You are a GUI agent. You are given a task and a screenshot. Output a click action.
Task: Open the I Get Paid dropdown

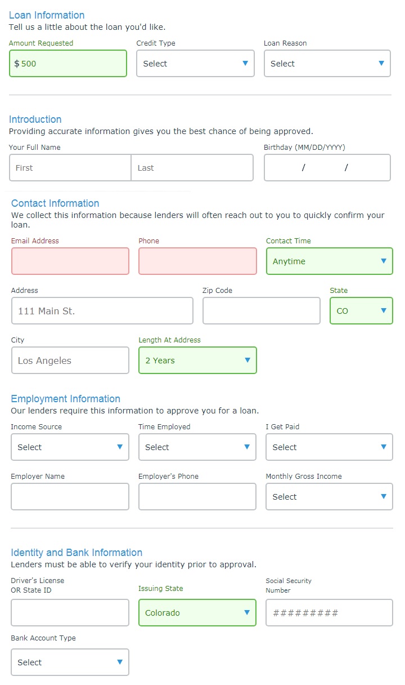pyautogui.click(x=329, y=447)
